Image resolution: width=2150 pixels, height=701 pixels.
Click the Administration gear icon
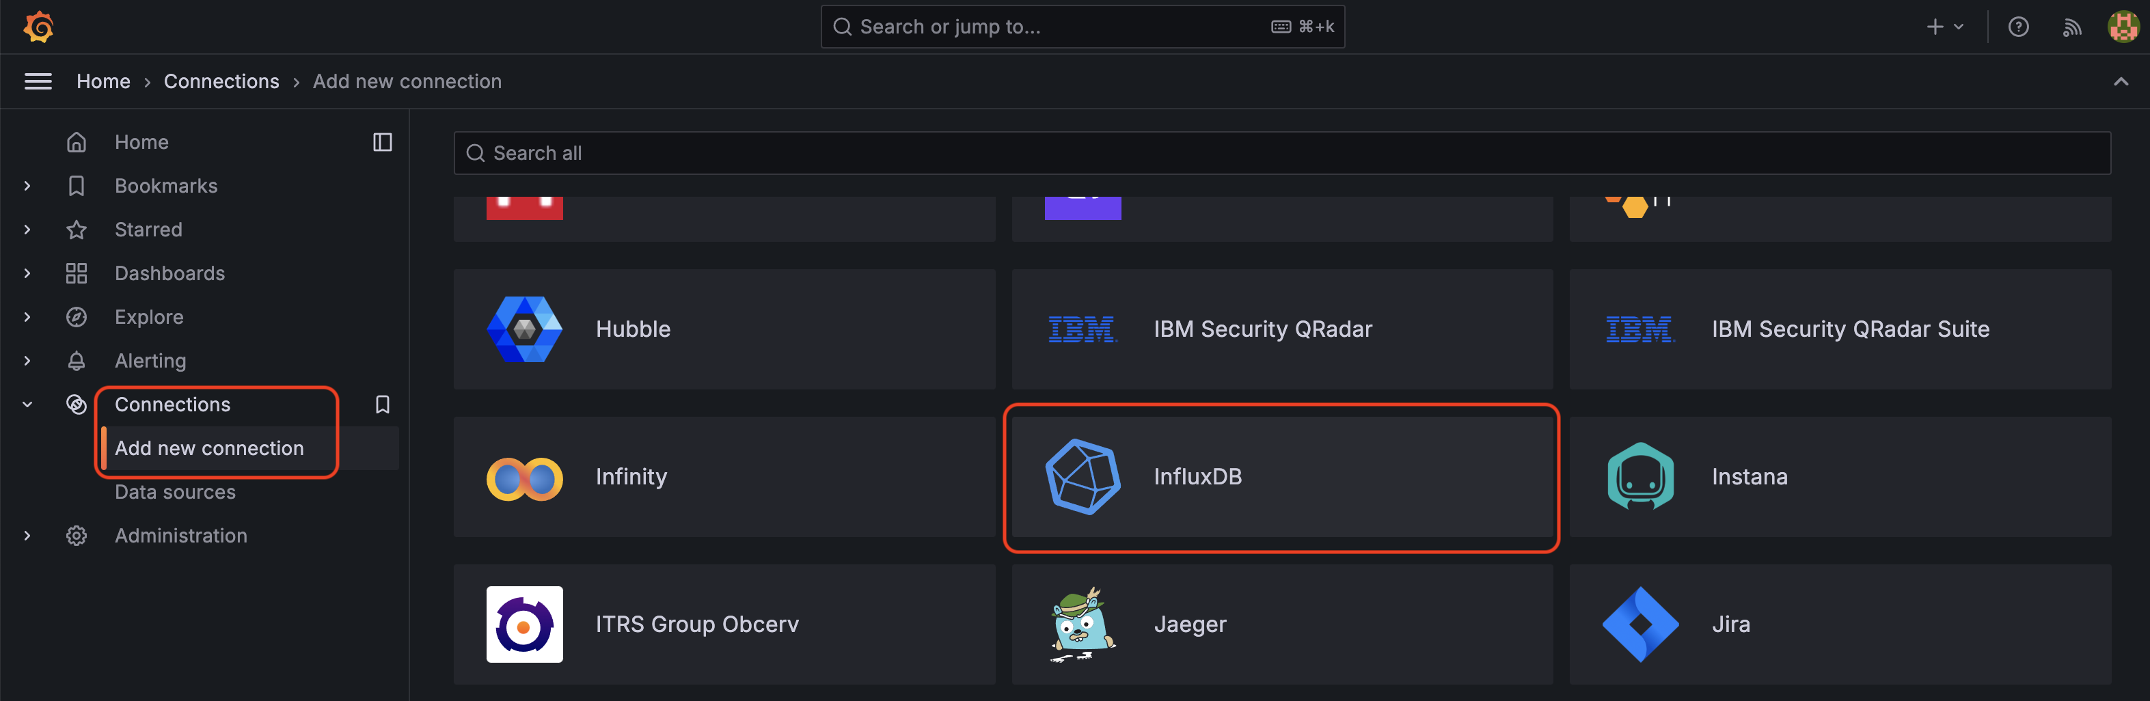(76, 535)
